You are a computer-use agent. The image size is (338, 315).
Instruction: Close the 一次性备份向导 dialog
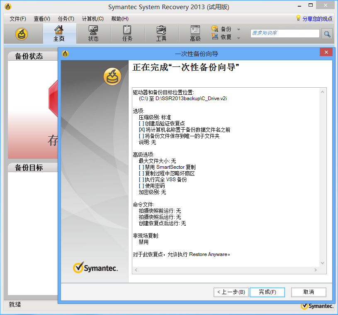click(x=326, y=52)
